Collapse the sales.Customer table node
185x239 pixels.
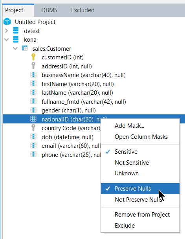[15, 48]
